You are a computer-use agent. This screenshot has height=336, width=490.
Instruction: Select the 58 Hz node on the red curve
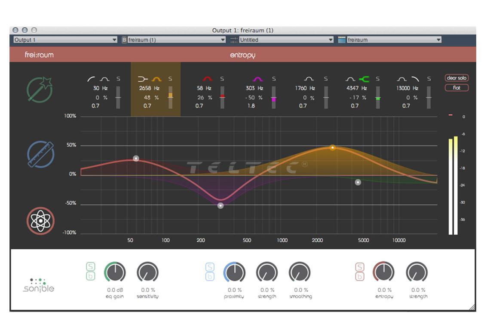click(136, 158)
